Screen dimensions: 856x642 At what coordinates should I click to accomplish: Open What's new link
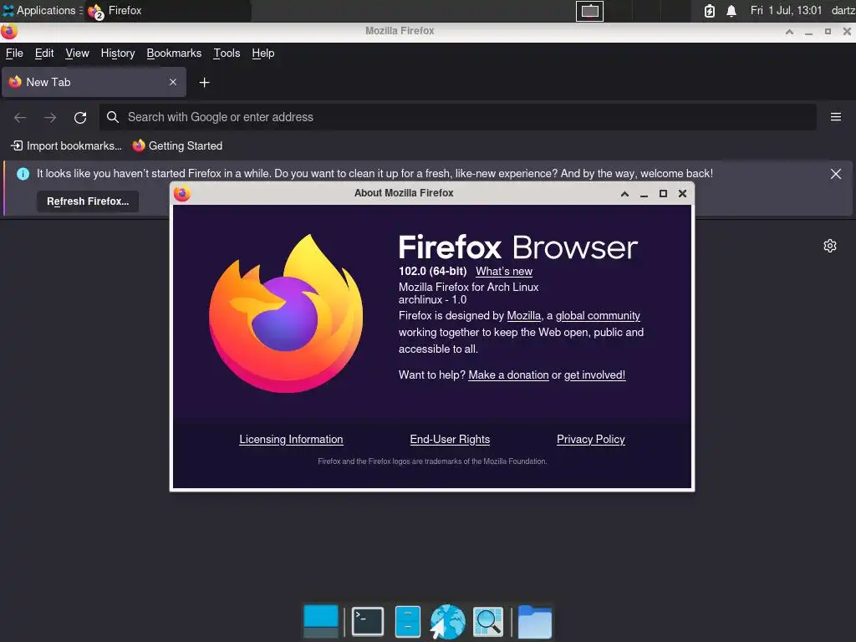click(504, 272)
